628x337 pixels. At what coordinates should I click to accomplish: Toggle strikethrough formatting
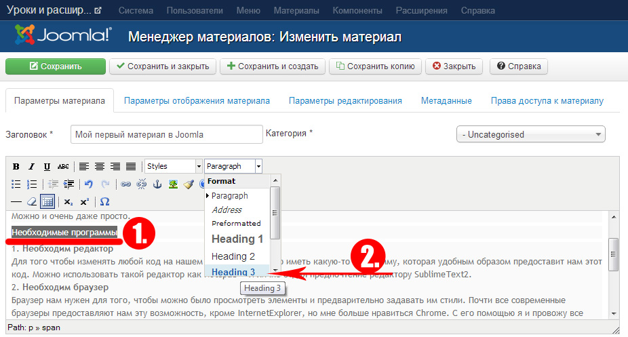63,166
